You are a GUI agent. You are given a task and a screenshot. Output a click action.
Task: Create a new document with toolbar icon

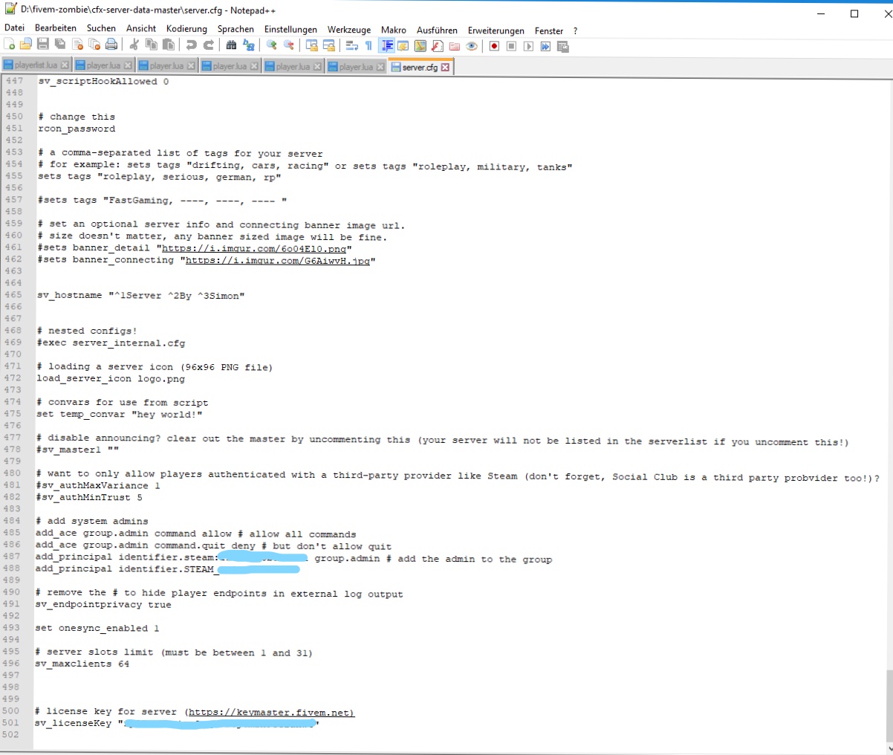point(10,45)
